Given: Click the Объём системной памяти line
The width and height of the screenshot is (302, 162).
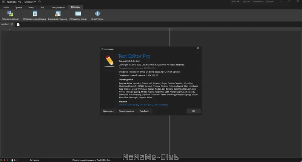Looking at the screenshot, I should 138,75.
